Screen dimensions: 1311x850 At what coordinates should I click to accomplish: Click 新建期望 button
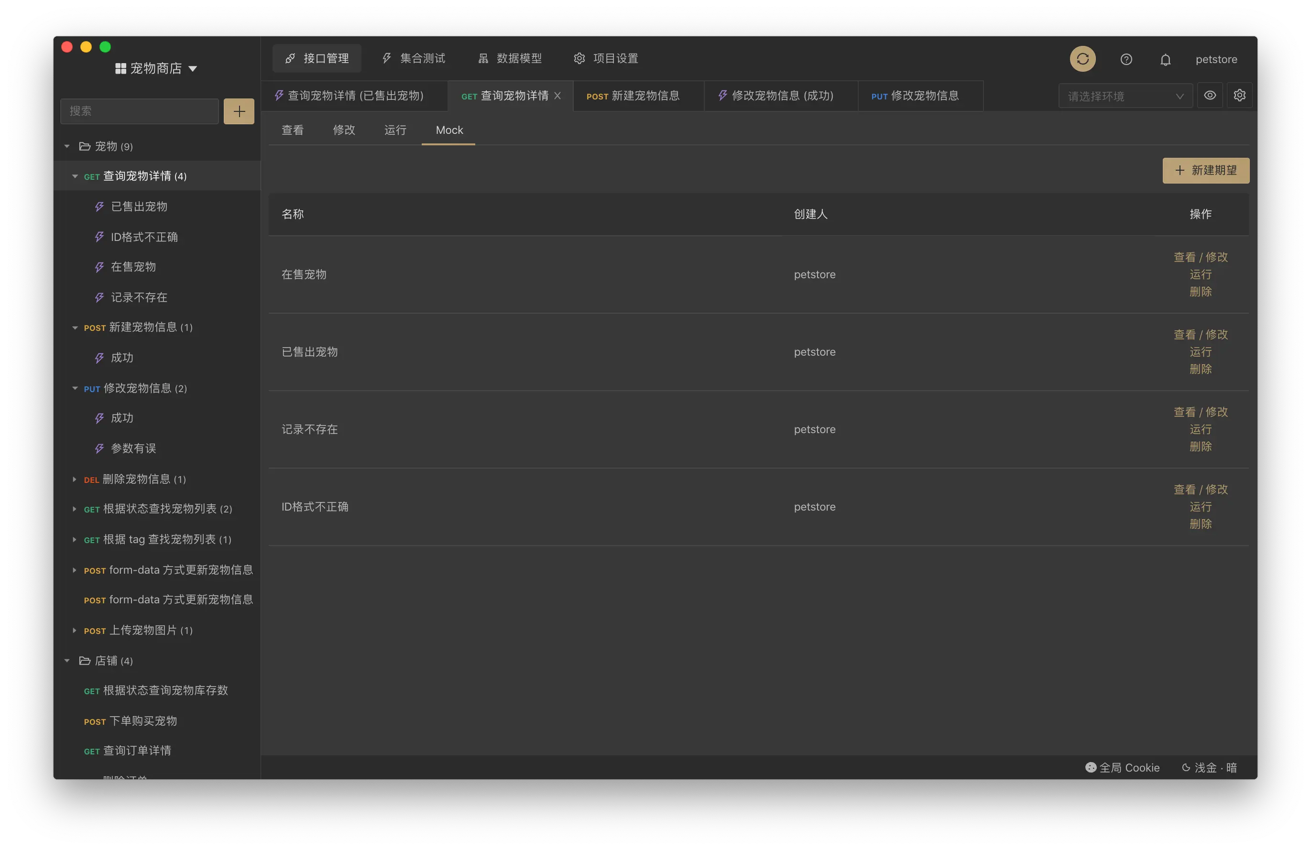(1205, 171)
